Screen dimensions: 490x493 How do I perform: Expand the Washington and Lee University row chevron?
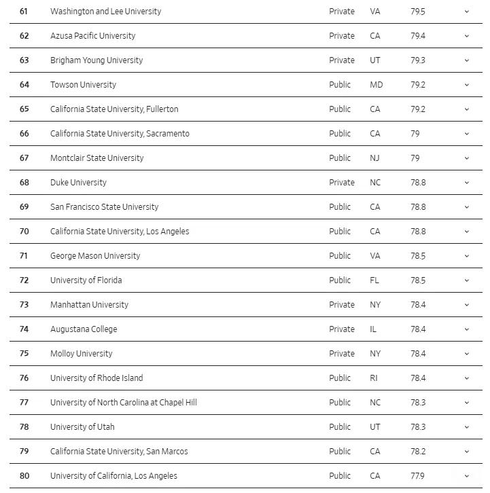pos(467,12)
